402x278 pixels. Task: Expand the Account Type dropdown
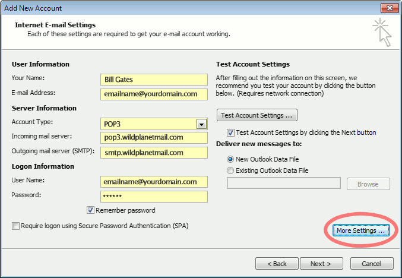201,124
